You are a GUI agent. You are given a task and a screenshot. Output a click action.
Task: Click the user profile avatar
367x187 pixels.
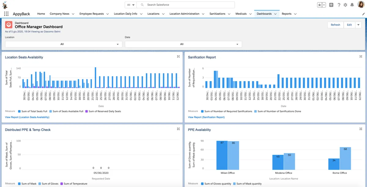(x=361, y=5)
